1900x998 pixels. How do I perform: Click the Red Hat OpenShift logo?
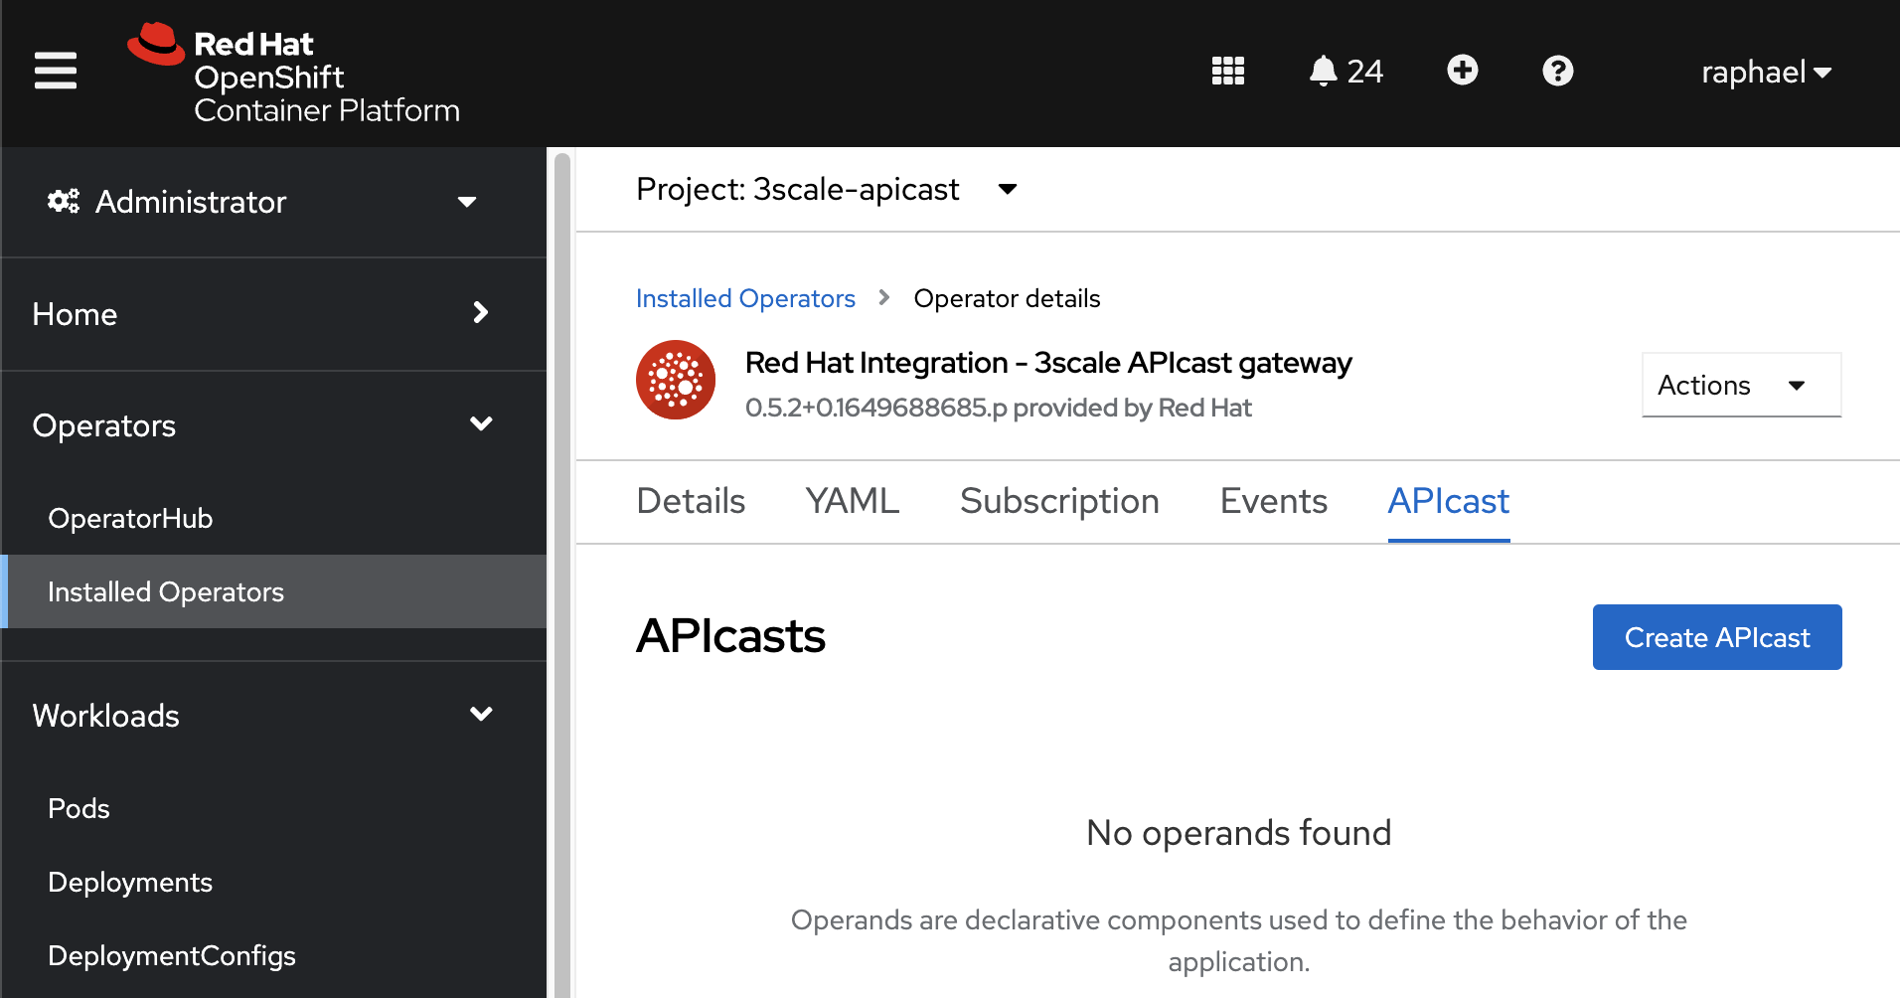tap(294, 76)
